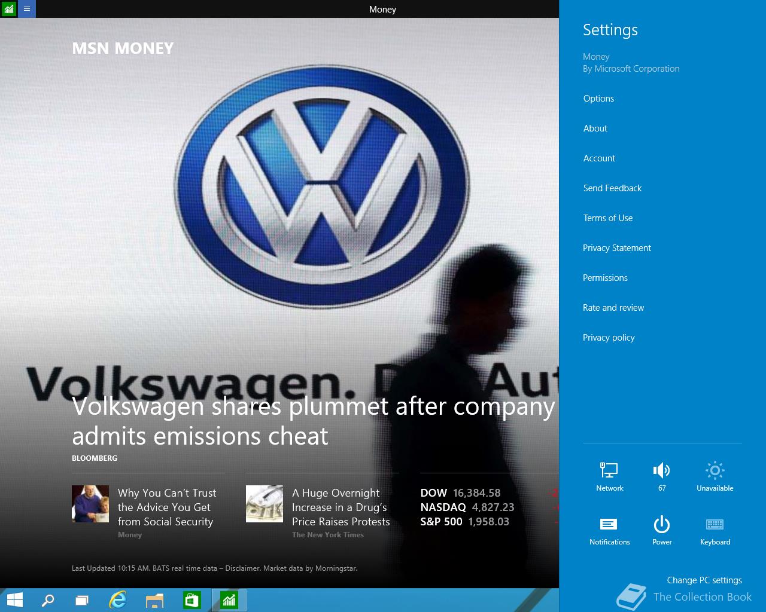Launch Internet Explorer from taskbar
Screen dimensions: 766x612
tap(118, 600)
